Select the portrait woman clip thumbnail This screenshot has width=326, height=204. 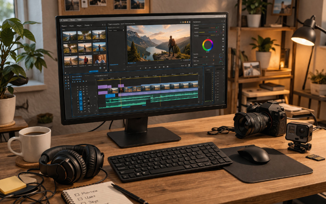pos(99,59)
